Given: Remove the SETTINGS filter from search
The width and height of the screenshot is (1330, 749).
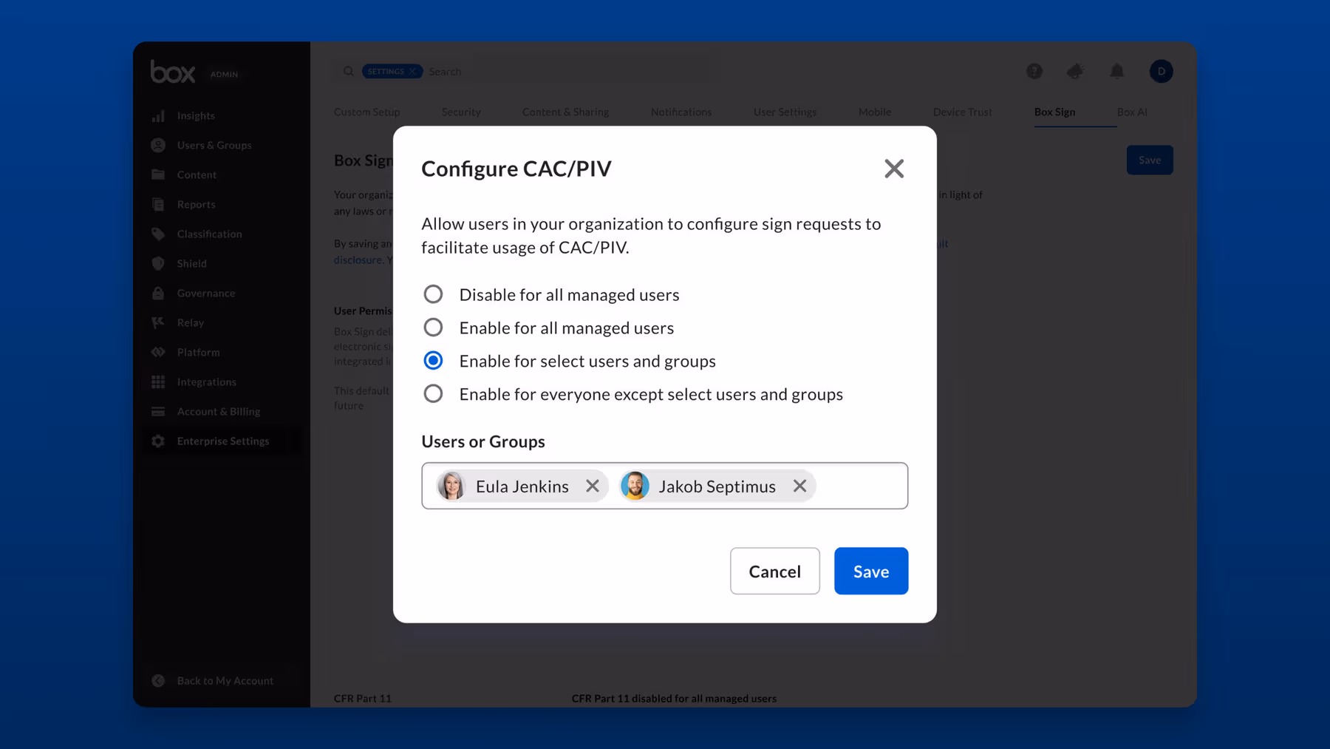Looking at the screenshot, I should click(414, 71).
